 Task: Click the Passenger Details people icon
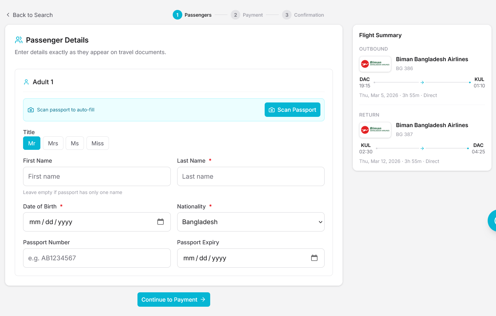click(x=19, y=40)
